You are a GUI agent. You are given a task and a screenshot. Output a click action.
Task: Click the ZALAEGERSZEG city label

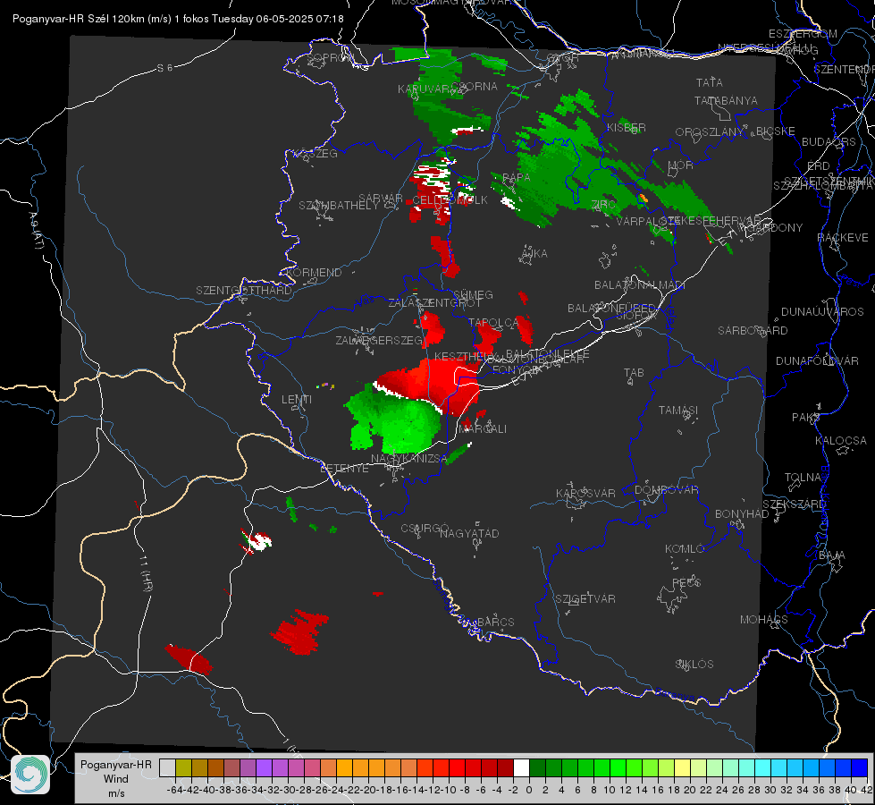click(x=380, y=340)
